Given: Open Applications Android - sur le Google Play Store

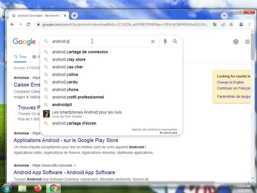Looking at the screenshot, I should (66, 140).
